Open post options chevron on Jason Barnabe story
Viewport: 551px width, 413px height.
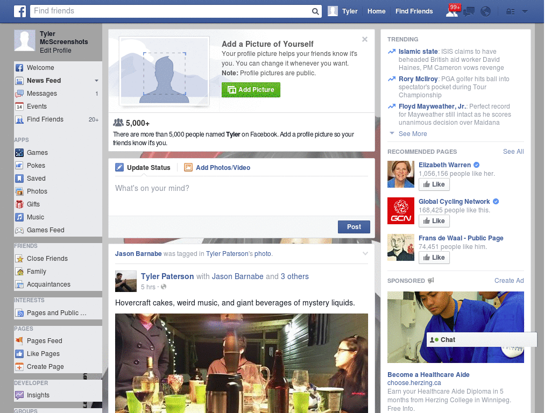tap(365, 254)
